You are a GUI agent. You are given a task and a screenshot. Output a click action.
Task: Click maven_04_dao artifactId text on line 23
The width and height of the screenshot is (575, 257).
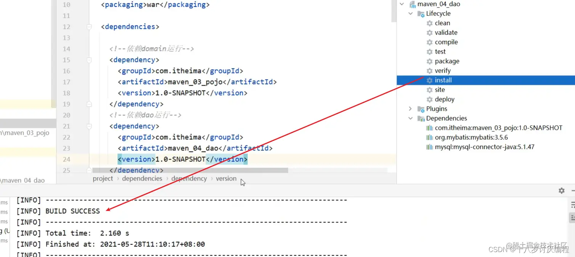193,148
